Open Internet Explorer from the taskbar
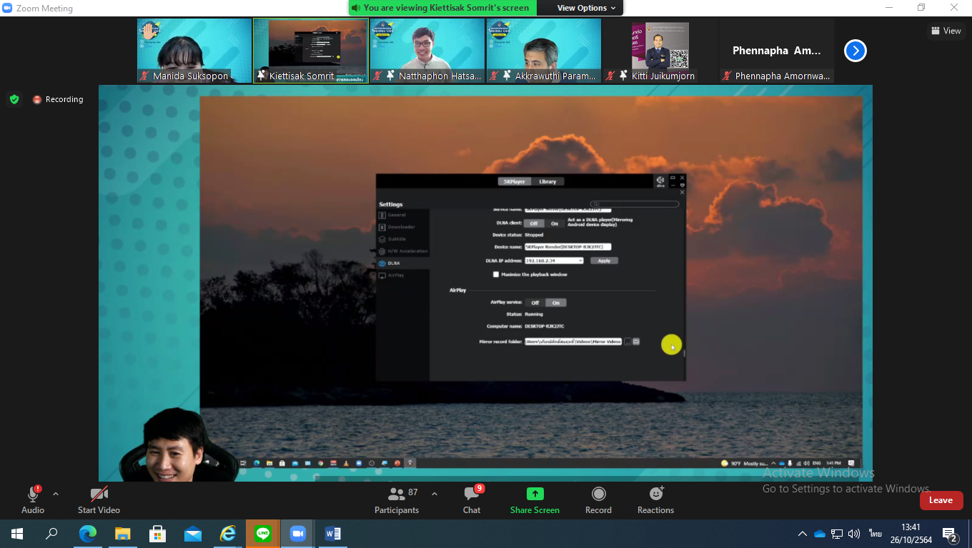972x548 pixels. click(228, 534)
